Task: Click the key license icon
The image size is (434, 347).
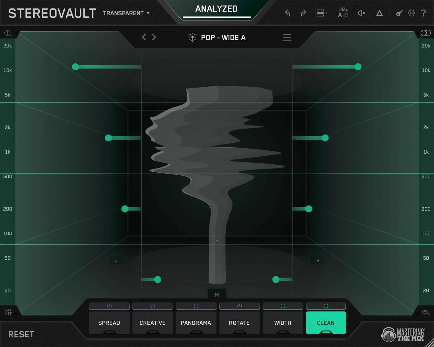Action: pos(399,13)
